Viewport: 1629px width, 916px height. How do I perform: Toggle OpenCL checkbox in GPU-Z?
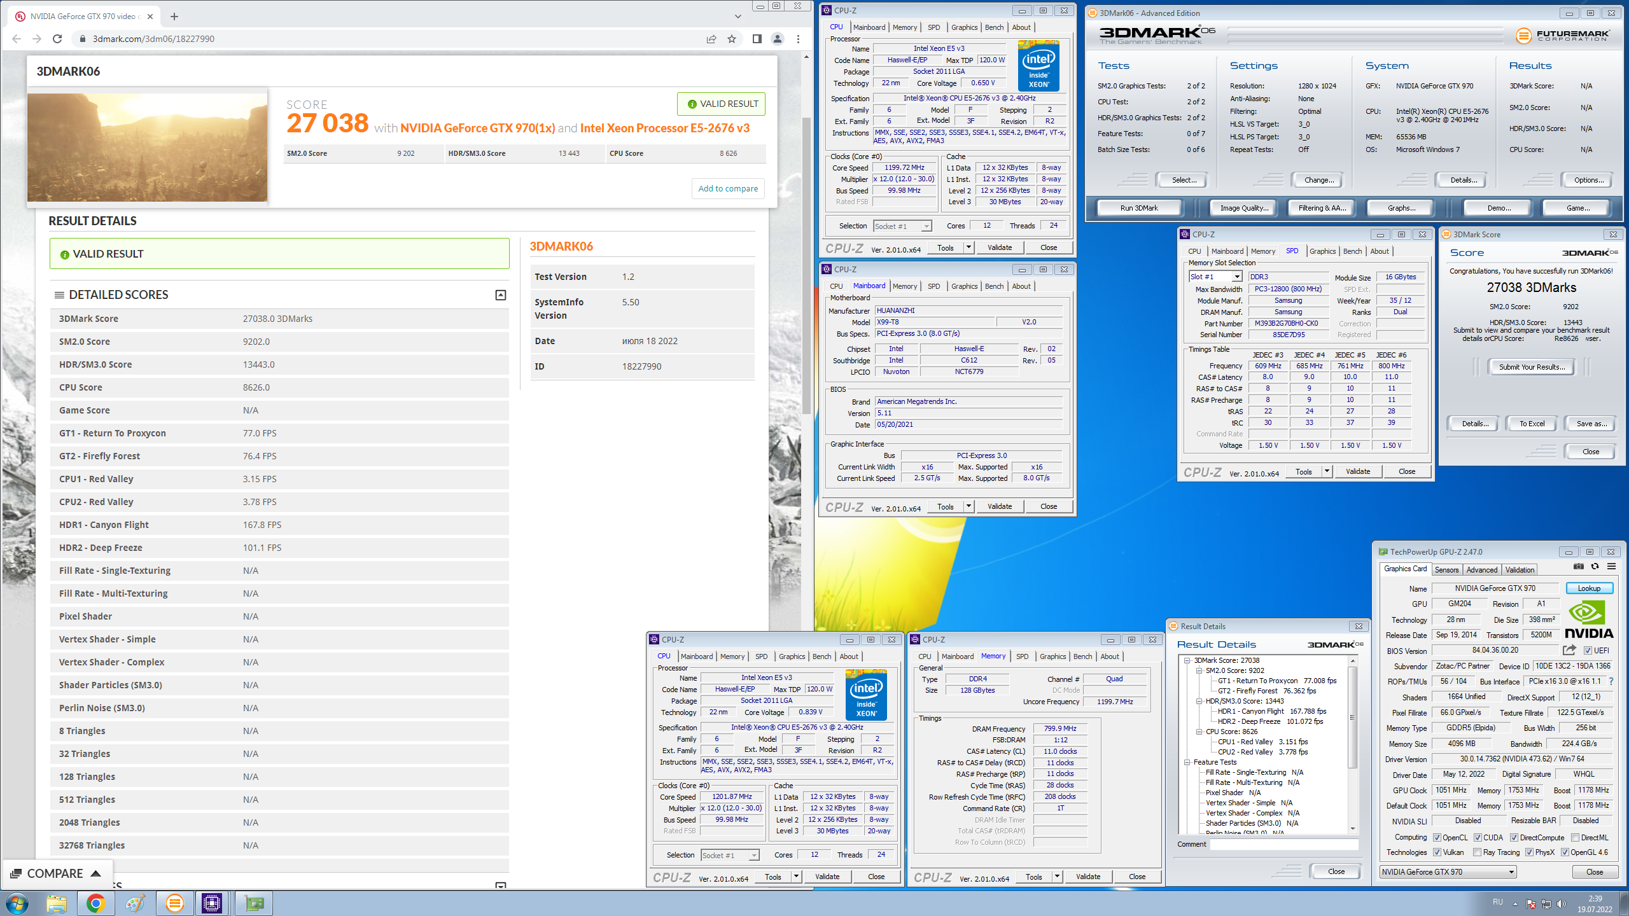coord(1437,837)
